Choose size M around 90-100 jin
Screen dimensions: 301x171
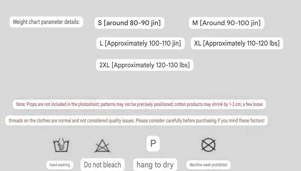pos(226,23)
